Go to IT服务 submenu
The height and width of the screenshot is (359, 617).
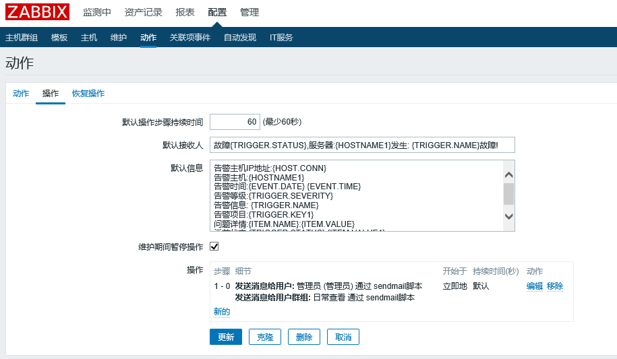tap(281, 37)
